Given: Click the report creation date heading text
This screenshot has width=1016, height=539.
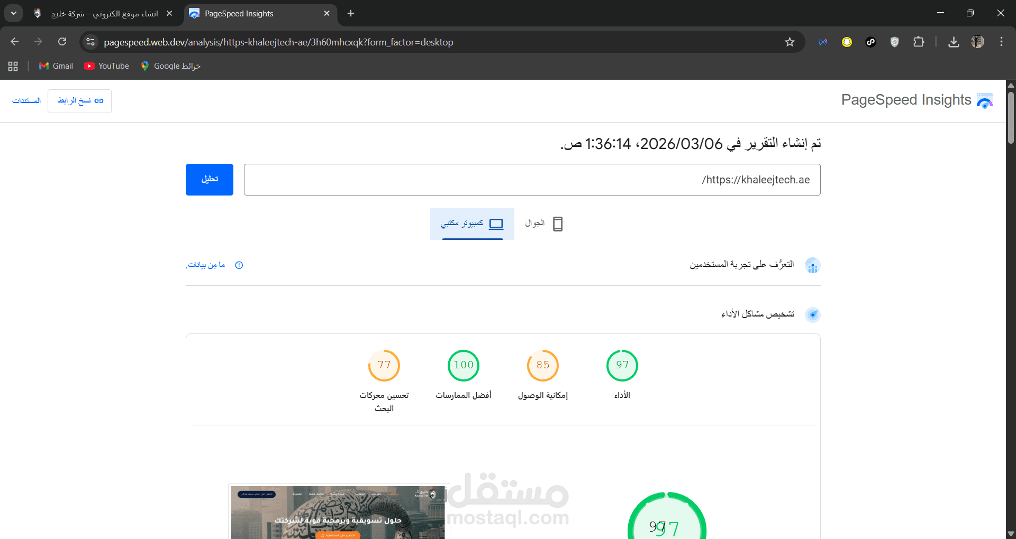Looking at the screenshot, I should (x=691, y=143).
